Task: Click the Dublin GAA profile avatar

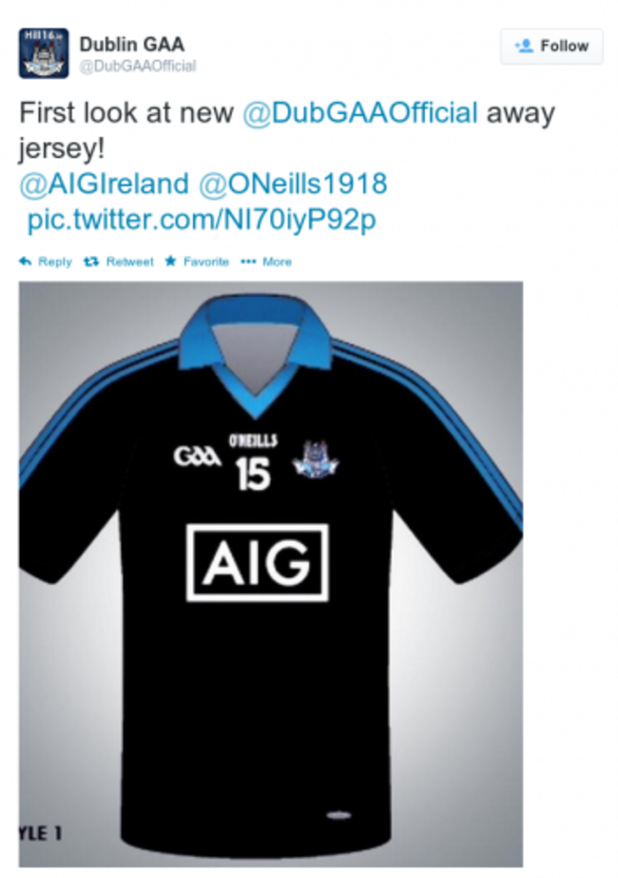Action: click(x=44, y=53)
